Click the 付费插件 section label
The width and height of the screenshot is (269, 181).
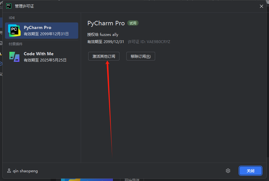pos(16,44)
